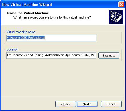The image size is (126, 111).
Task: Close the wizard with the red X
Action: click(121, 5)
